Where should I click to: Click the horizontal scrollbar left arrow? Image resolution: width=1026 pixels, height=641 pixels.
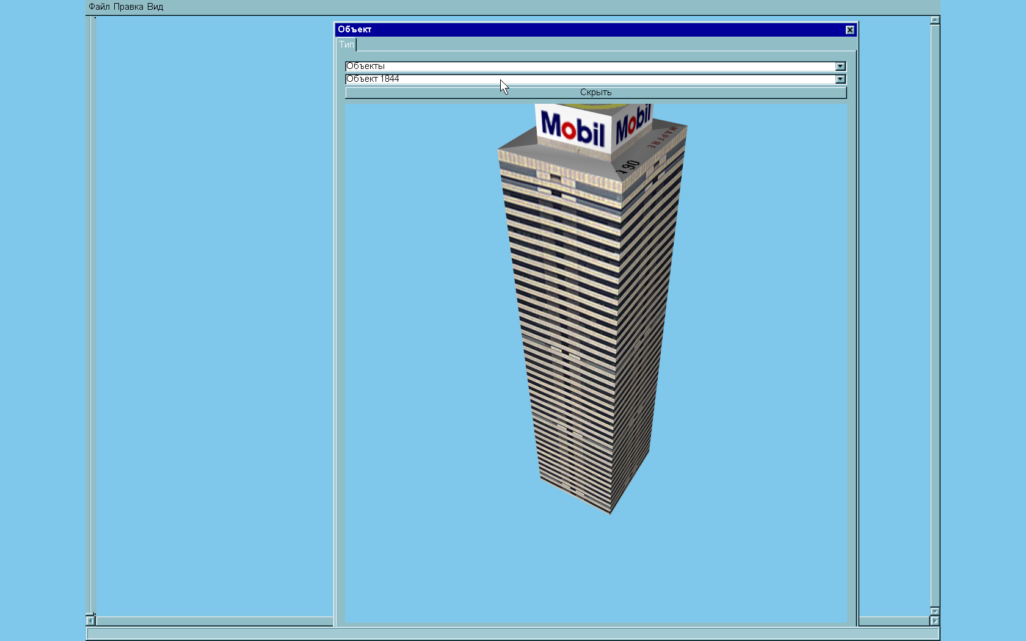[90, 621]
